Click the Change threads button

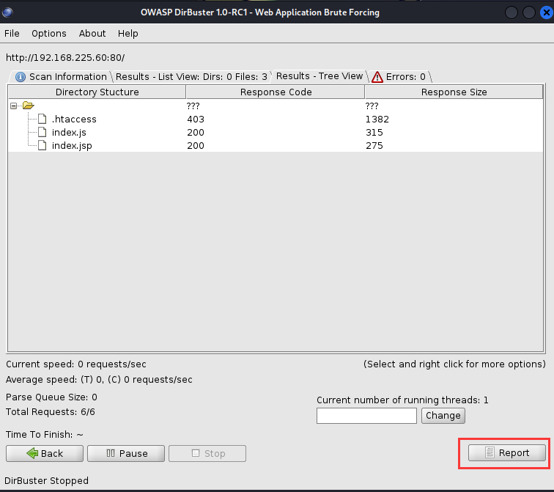coord(443,416)
